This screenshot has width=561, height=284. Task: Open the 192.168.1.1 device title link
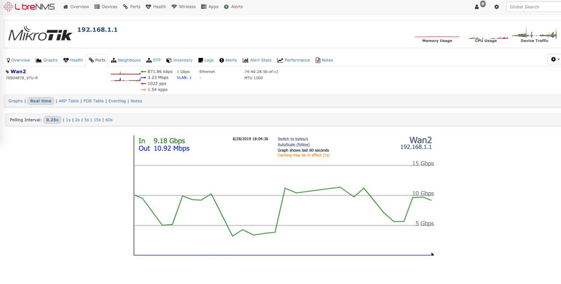tap(97, 30)
